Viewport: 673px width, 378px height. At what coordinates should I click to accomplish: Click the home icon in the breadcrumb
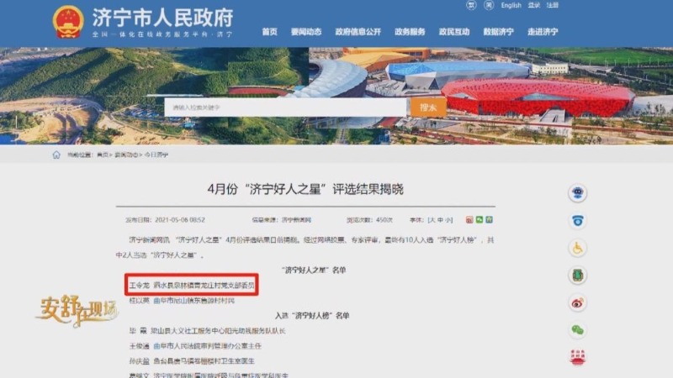[56, 155]
